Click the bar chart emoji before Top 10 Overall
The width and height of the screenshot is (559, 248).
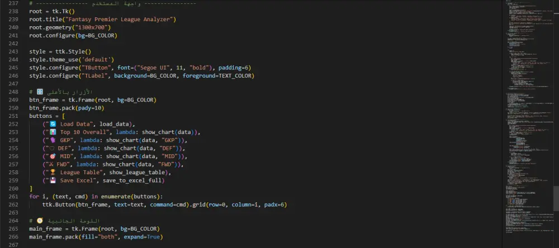[x=53, y=132]
